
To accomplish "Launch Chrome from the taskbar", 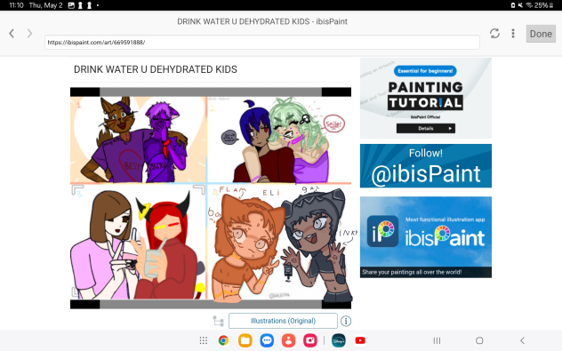I will (x=224, y=340).
